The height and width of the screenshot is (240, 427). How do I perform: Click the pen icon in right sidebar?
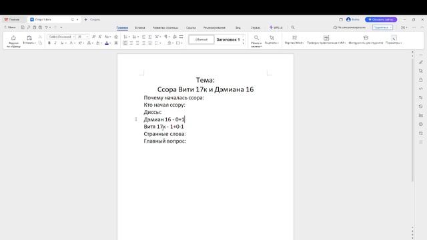coord(421,62)
